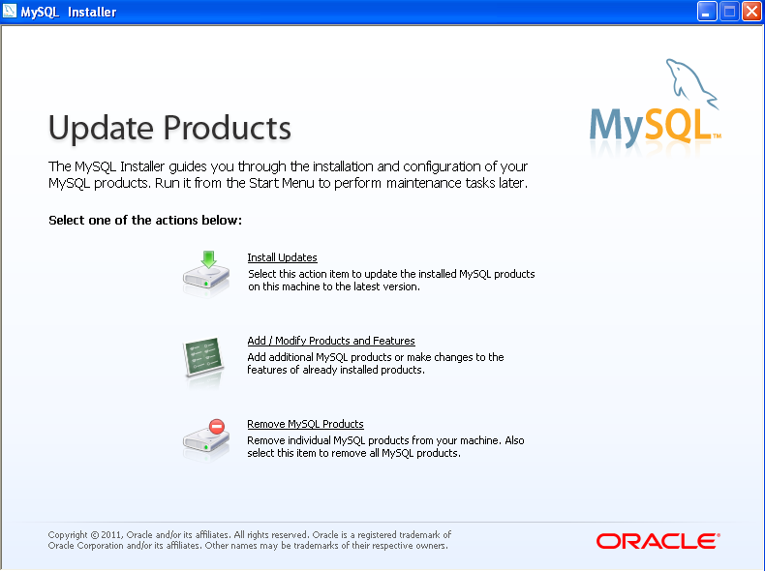The height and width of the screenshot is (571, 765).
Task: Click 'Select one of the actions below:' text
Action: pyautogui.click(x=145, y=221)
